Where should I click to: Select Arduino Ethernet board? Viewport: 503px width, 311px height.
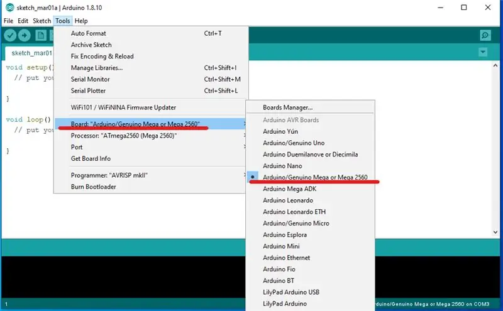coord(310,258)
